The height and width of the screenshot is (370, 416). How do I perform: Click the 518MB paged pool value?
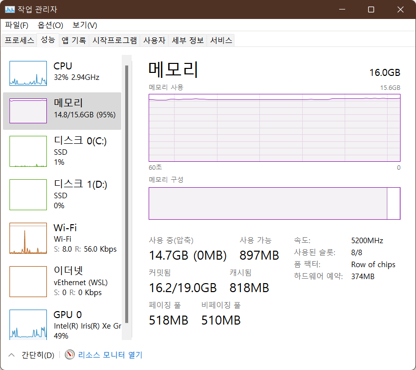tap(169, 321)
